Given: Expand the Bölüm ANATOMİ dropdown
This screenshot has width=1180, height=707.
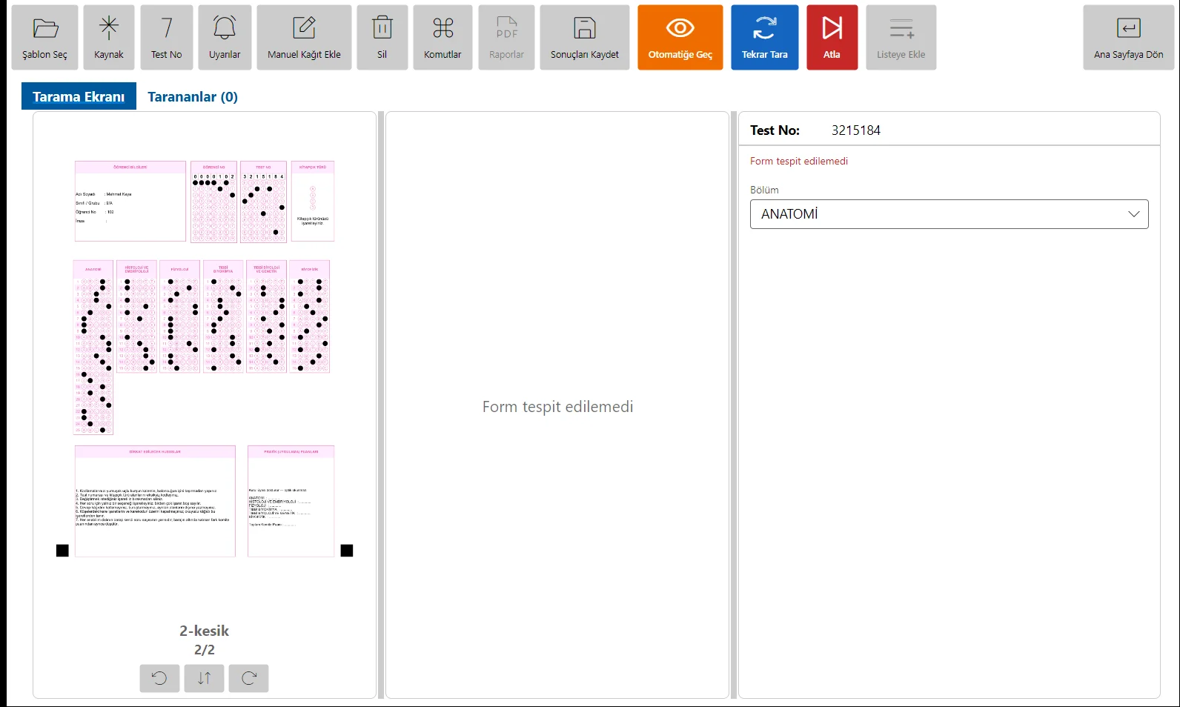Looking at the screenshot, I should pyautogui.click(x=949, y=214).
